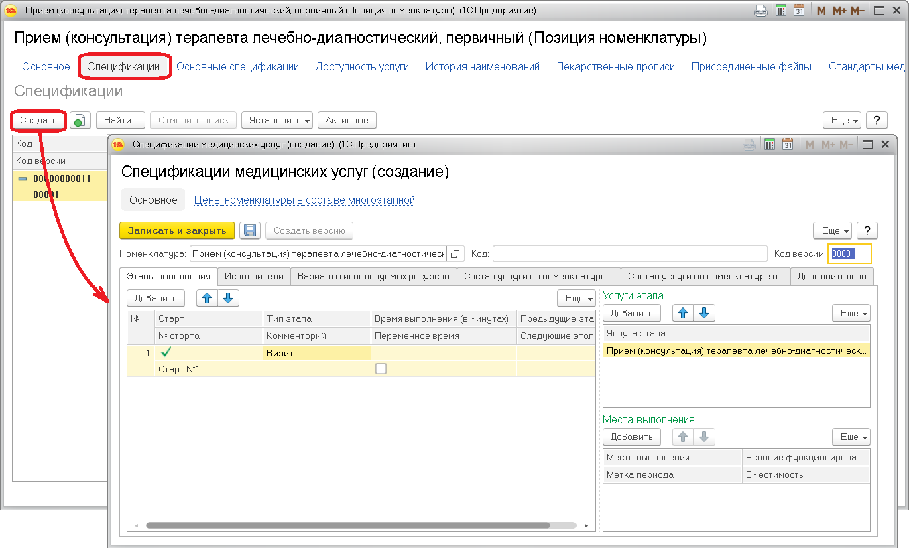This screenshot has width=909, height=548.
Task: Open the Номенклатура field's open-form icon
Action: (x=455, y=253)
